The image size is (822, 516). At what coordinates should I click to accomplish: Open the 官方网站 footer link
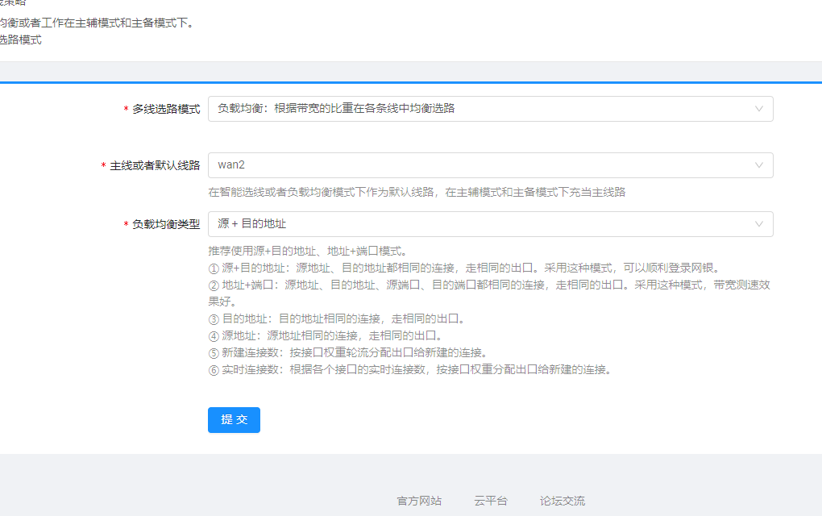419,501
